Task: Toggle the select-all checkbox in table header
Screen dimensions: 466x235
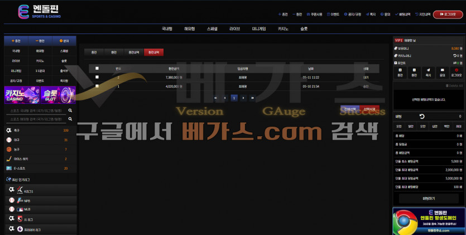Action: (x=97, y=68)
